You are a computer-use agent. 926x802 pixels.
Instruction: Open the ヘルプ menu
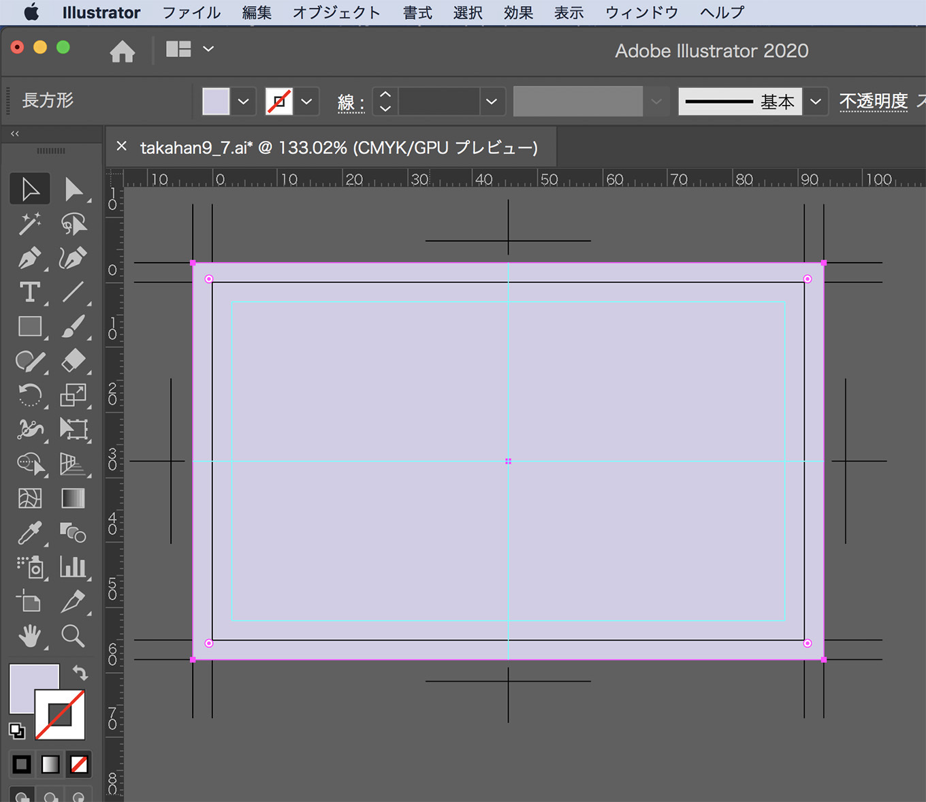[x=722, y=12]
